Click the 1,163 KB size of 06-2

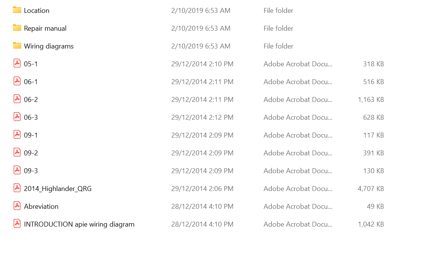371,100
